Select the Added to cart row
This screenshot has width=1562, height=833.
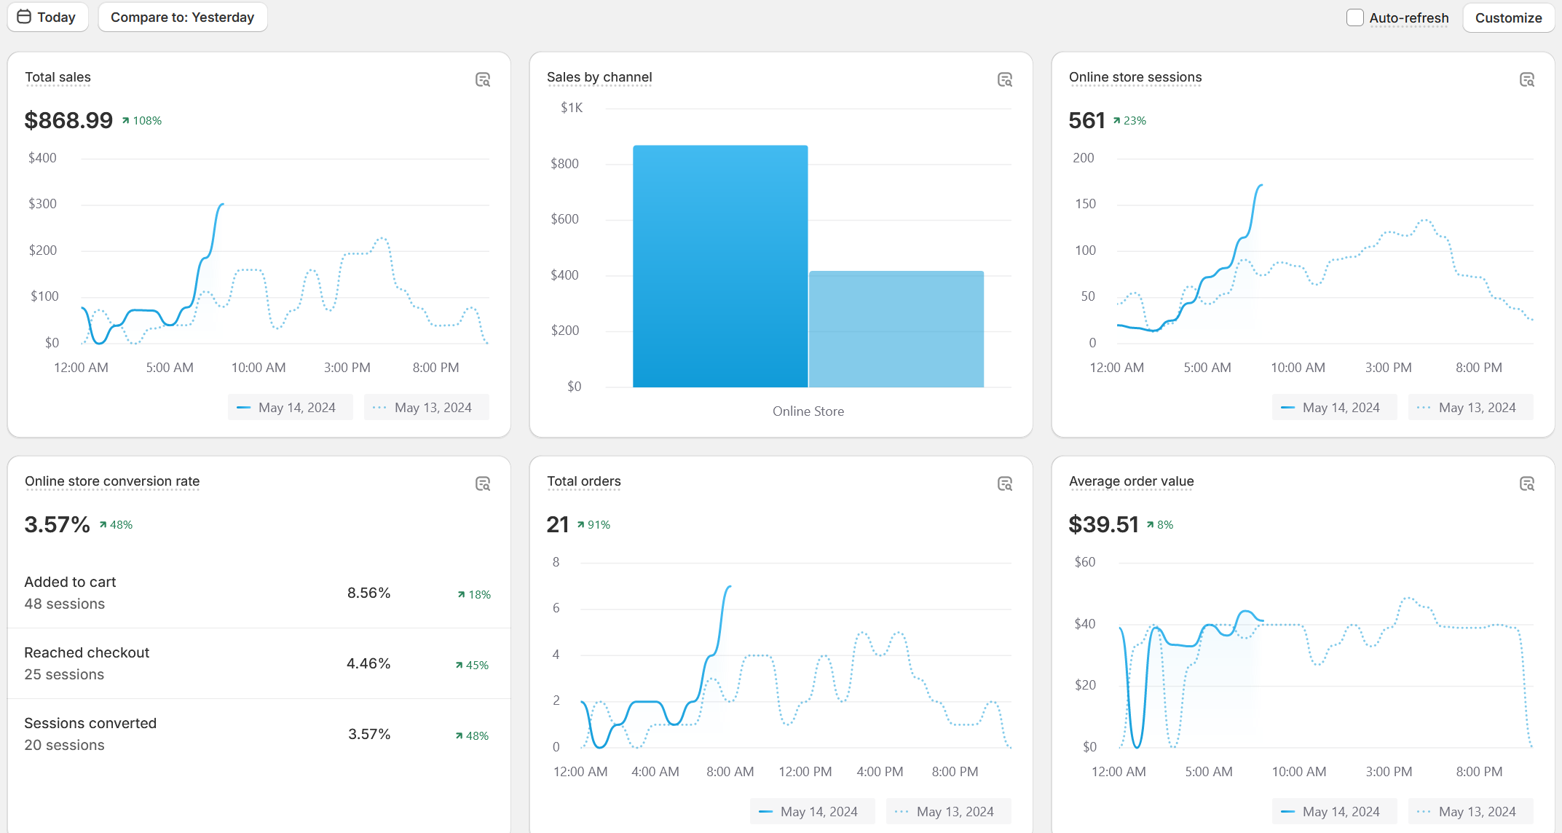259,593
